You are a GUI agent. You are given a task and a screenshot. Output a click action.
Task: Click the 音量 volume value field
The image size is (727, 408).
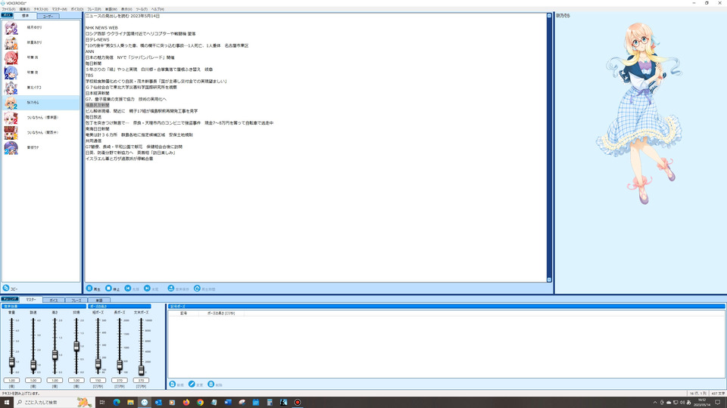11,380
